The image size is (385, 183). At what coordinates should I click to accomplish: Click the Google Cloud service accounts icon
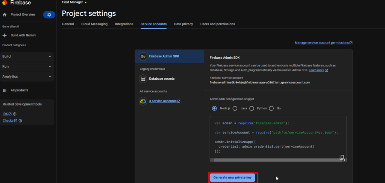[143, 101]
